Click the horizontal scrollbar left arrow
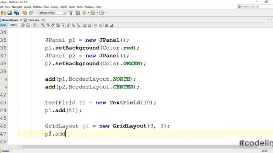 tap(20, 146)
